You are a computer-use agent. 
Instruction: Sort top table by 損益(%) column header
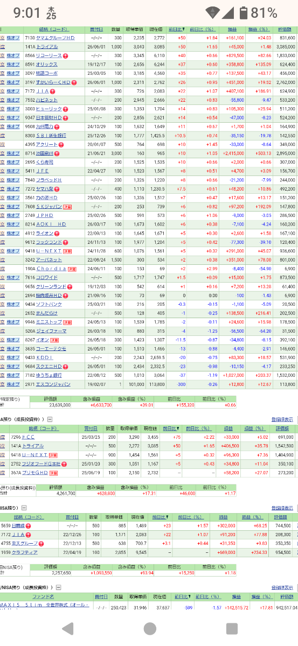point(260,30)
